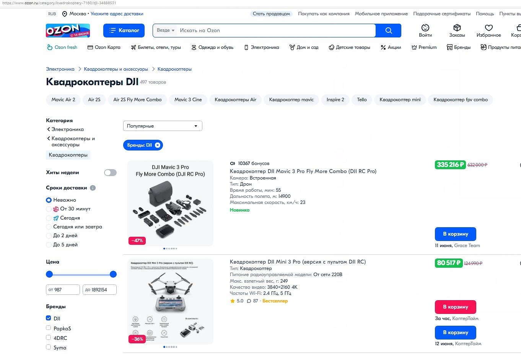Toggle the Хиты недели switch

pos(110,173)
